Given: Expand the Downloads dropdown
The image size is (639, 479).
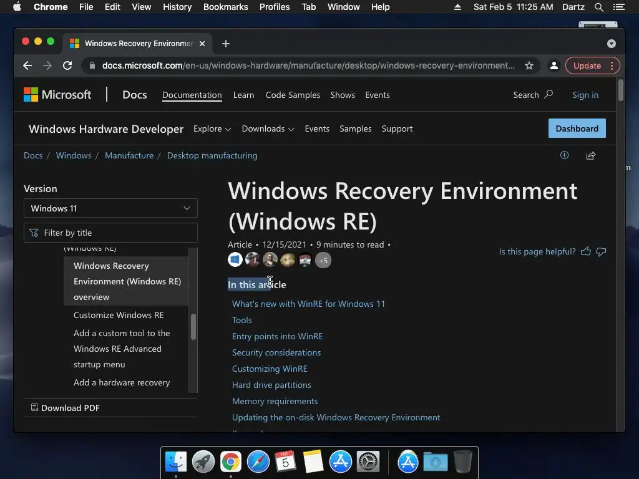Looking at the screenshot, I should (268, 128).
